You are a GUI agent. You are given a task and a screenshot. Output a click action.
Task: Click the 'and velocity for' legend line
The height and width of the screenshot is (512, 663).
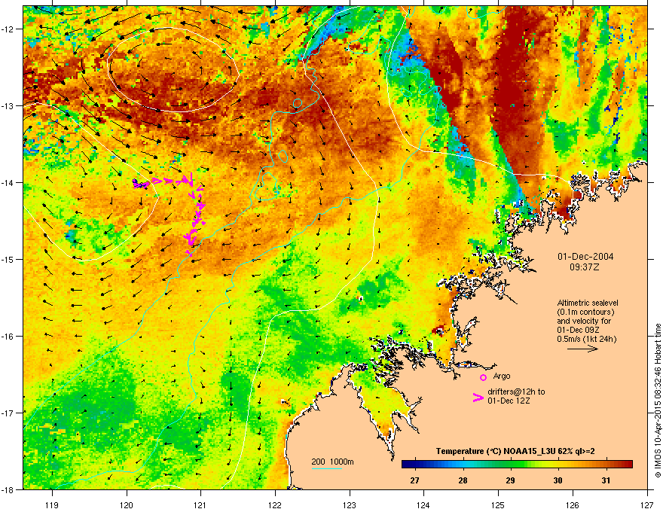pos(584,321)
